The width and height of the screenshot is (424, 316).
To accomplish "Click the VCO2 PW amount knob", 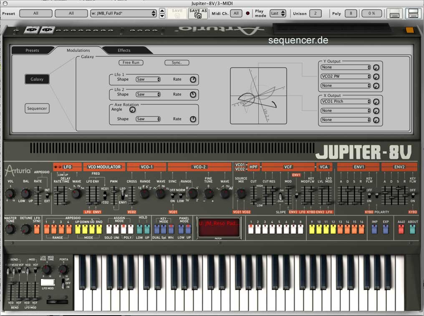I will point(376,76).
